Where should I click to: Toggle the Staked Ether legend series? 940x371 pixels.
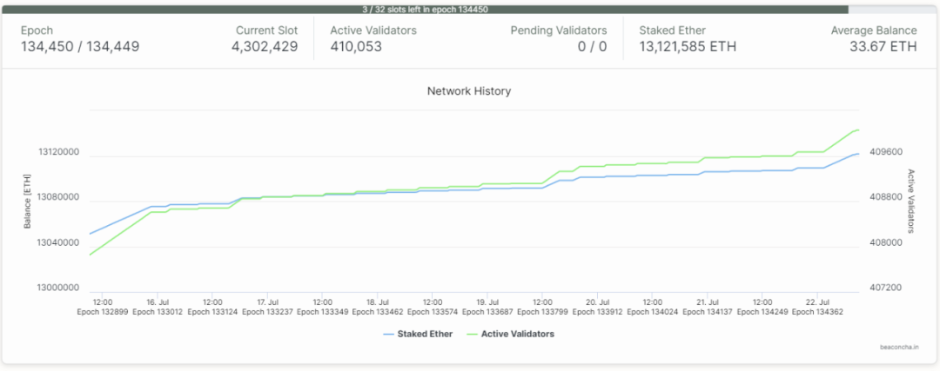point(425,334)
